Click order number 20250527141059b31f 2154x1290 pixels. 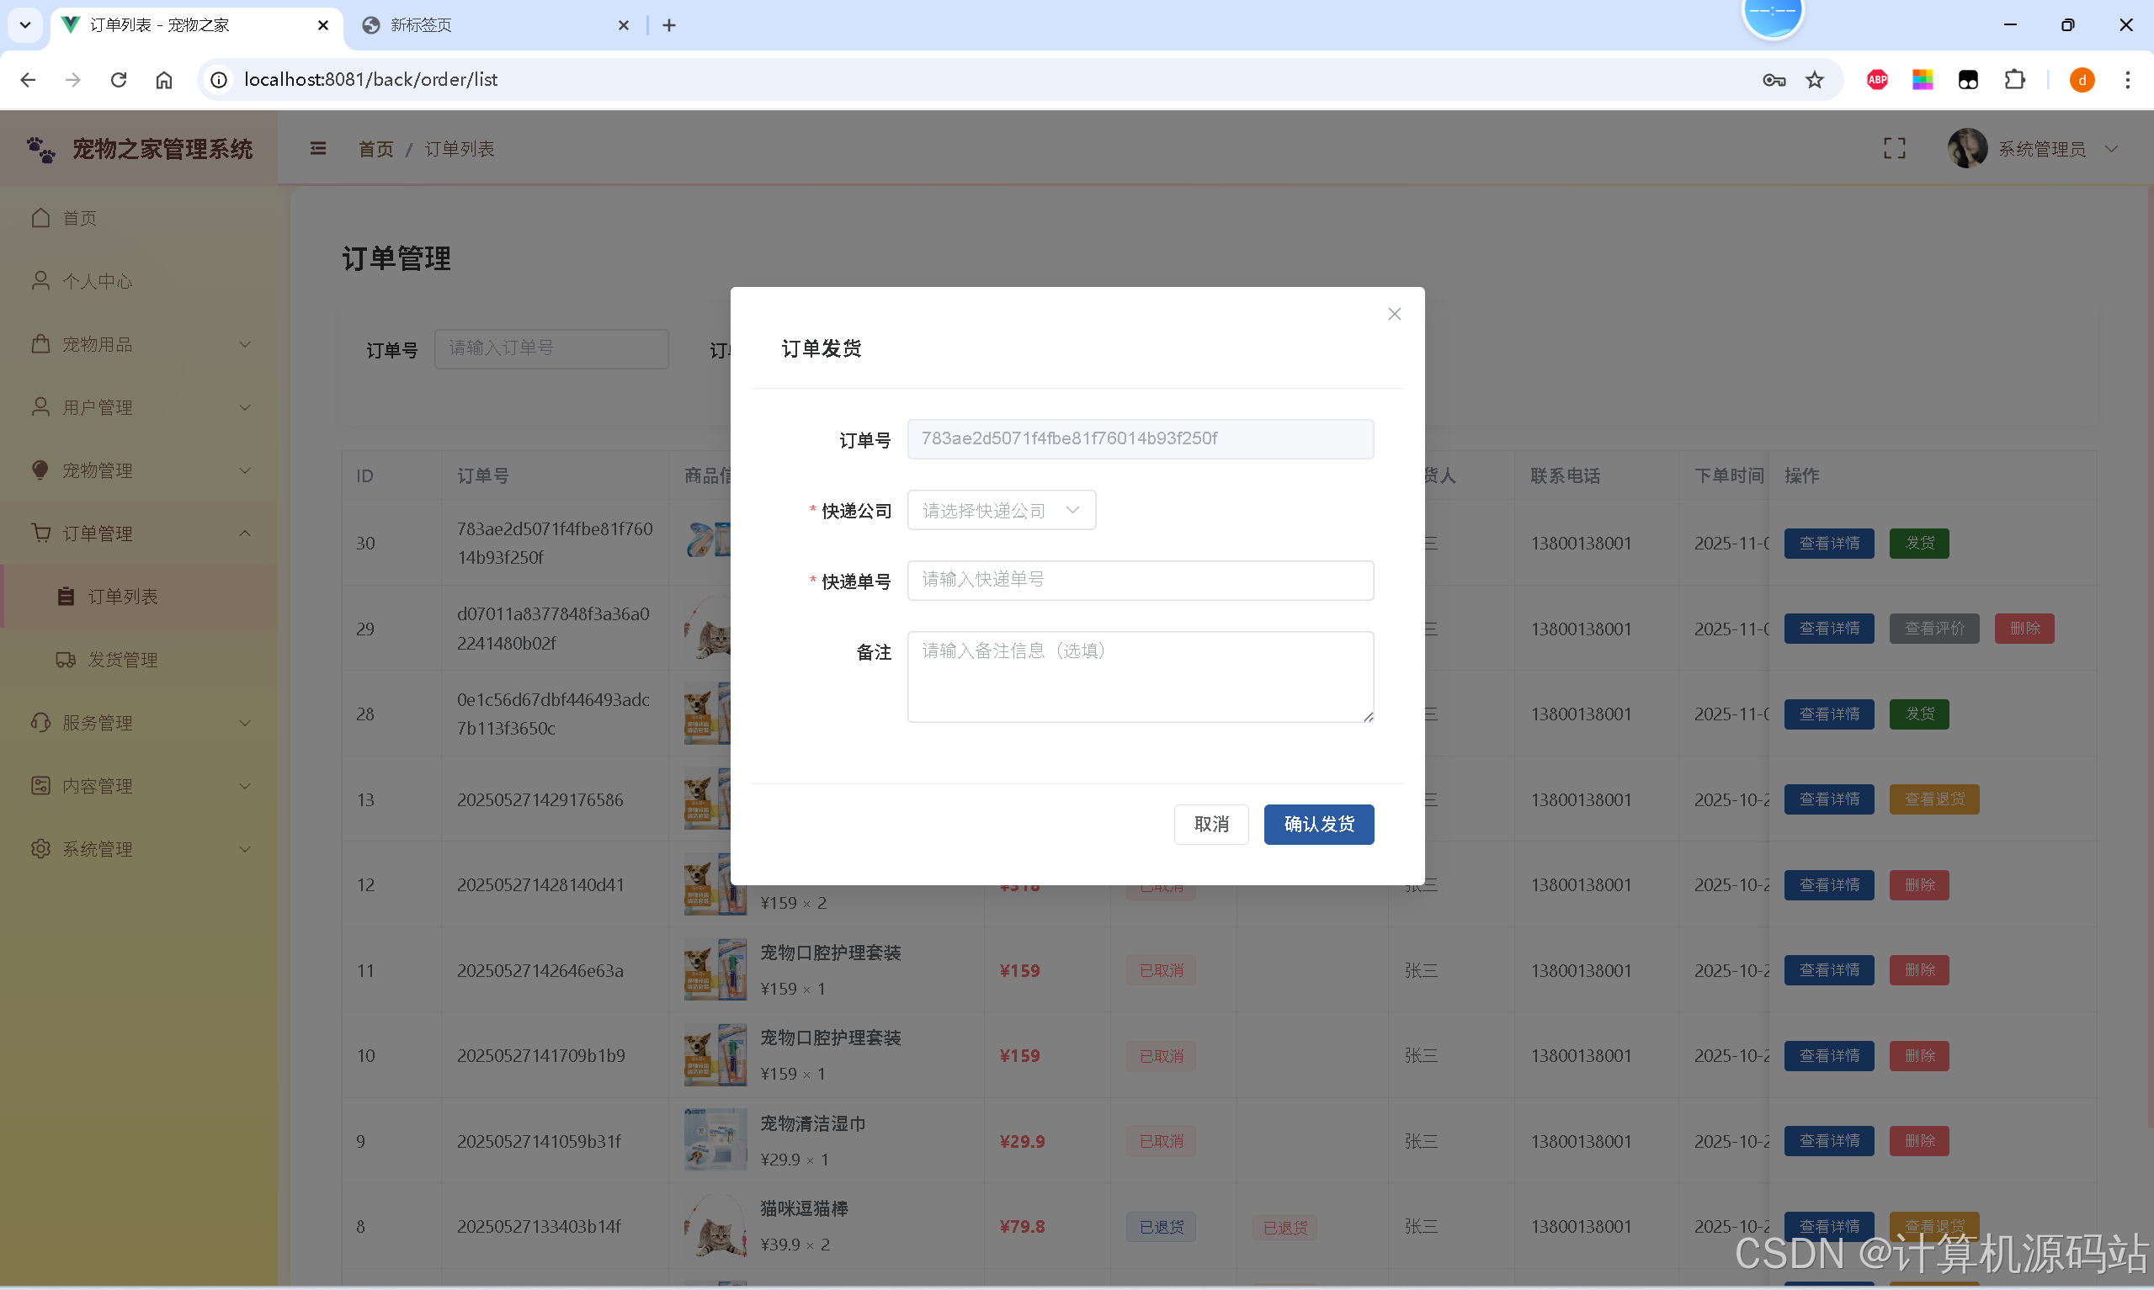[x=539, y=1141]
